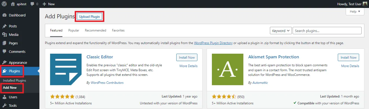This screenshot has height=109, width=369.
Task: Open the Classic Editor plugin thumbnail
Action: [66, 69]
